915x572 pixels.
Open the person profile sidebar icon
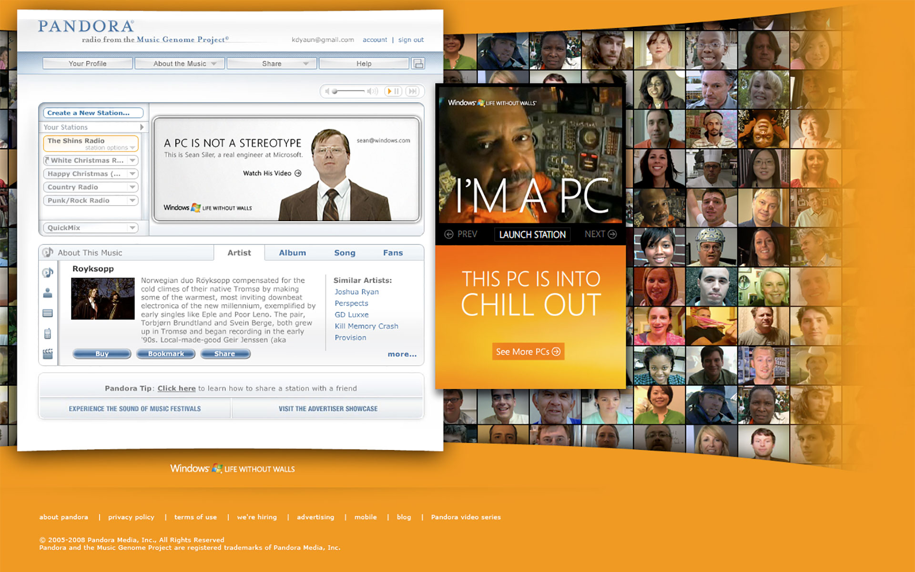(x=48, y=293)
